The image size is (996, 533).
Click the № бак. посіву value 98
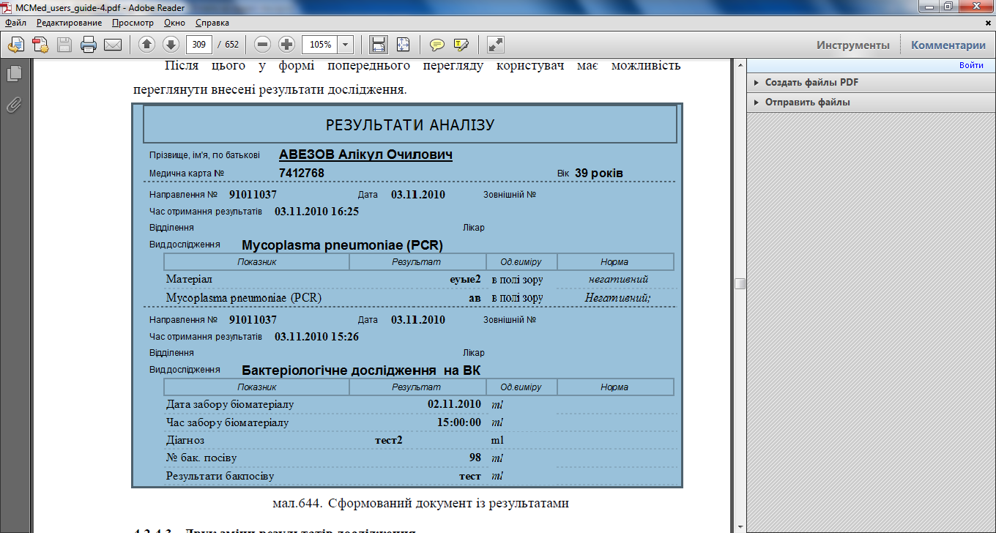[475, 458]
